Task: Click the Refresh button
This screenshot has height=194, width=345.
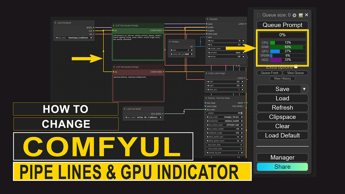Action: click(282, 108)
